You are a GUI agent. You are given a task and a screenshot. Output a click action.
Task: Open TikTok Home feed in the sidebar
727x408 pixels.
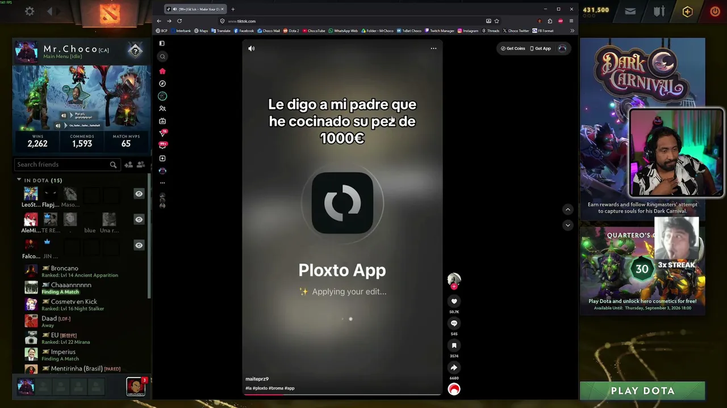coord(162,71)
